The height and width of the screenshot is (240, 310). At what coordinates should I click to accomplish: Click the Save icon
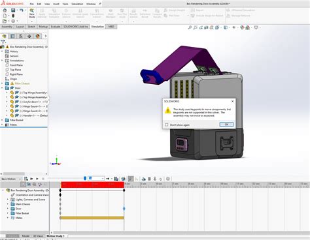[x=13, y=10]
